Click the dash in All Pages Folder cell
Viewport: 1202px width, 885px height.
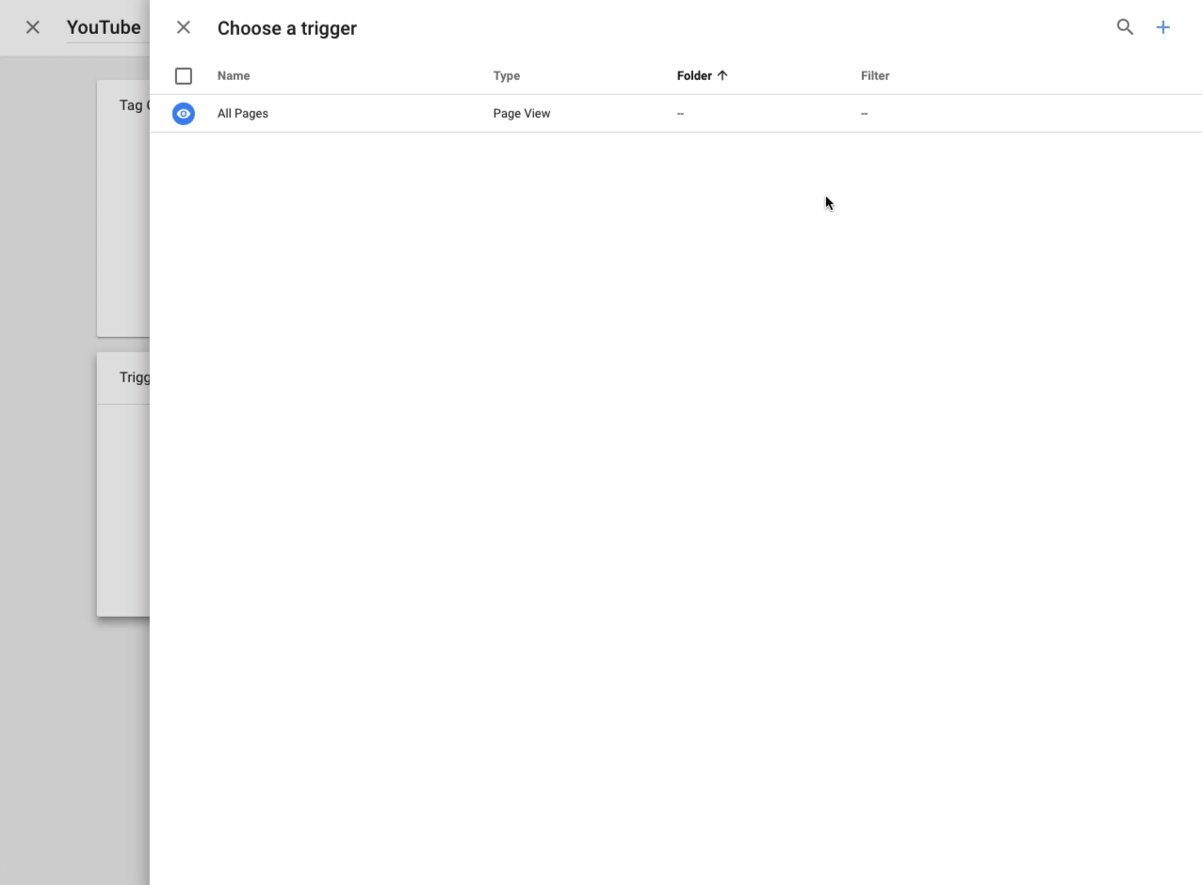(680, 113)
